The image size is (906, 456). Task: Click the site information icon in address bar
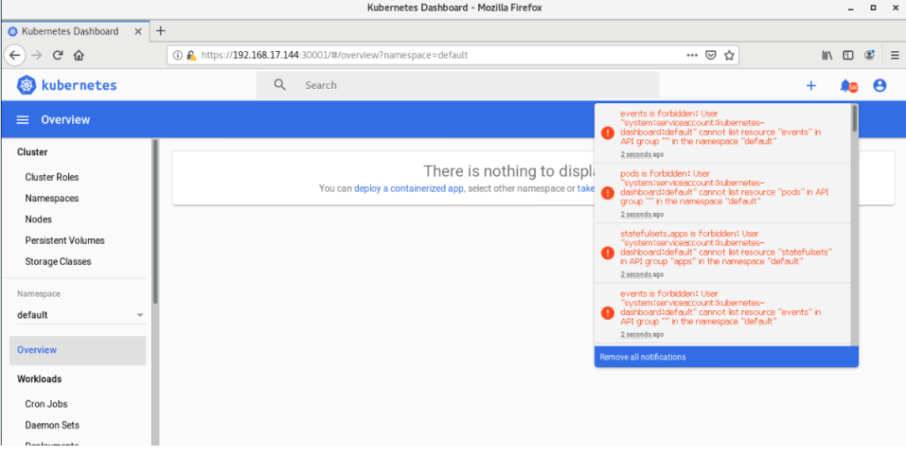pyautogui.click(x=178, y=55)
